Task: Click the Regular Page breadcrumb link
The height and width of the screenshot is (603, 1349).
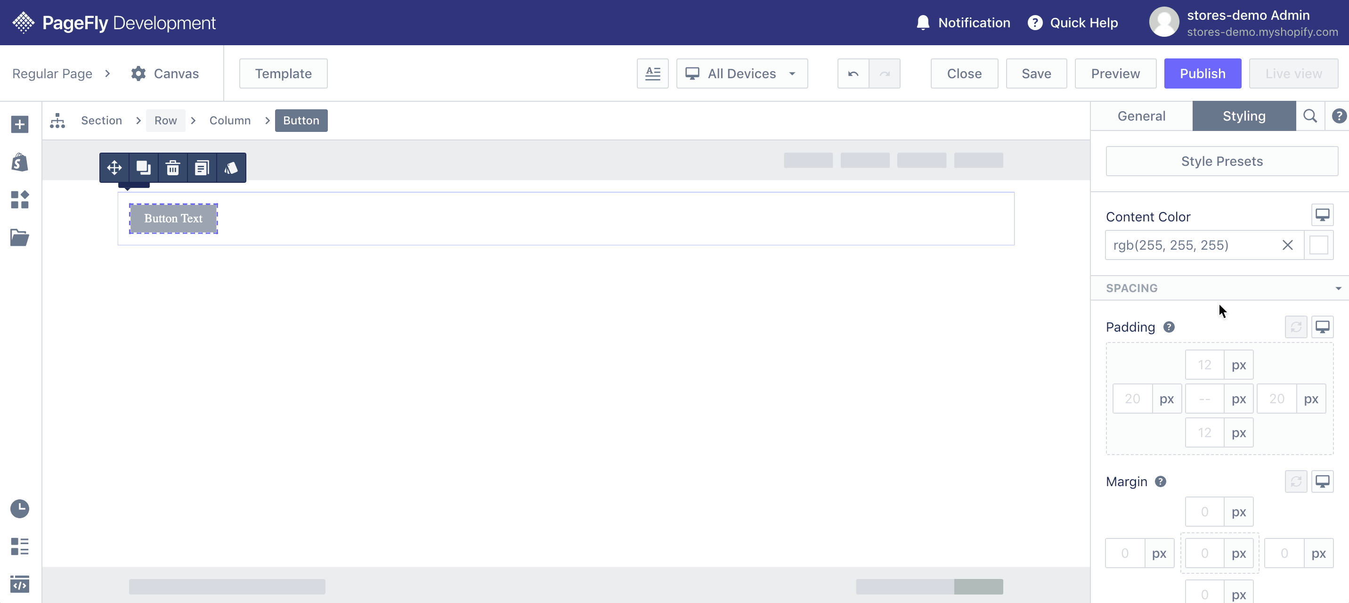Action: pos(52,73)
